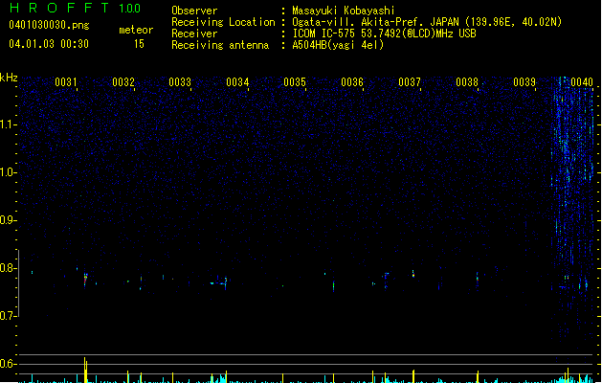Viewport: 602px width, 383px height.
Task: Click the 0.8 kHz axis label
Action: pos(8,268)
